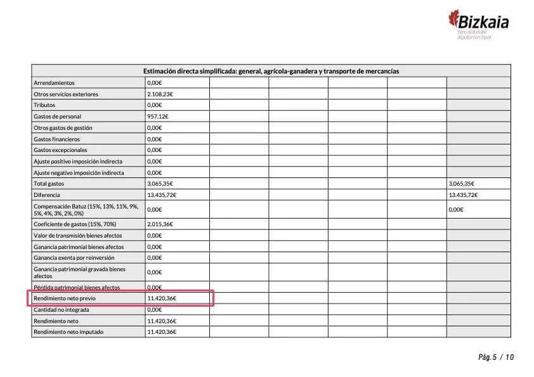Select the table header 'Estimación directa simplificada'

point(271,71)
